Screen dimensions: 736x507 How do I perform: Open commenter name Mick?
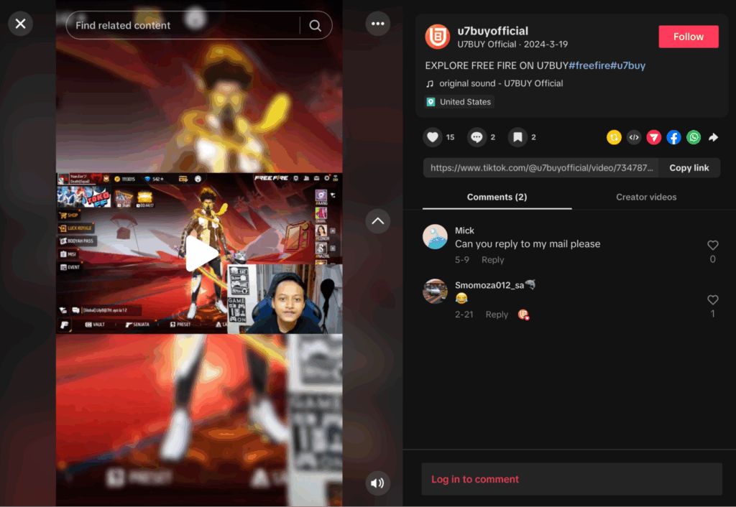tap(464, 231)
